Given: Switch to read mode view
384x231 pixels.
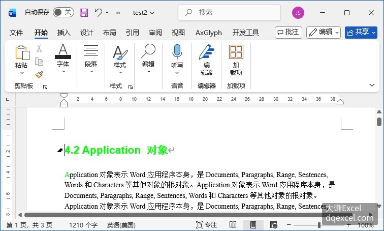Looking at the screenshot, I should tap(233, 225).
